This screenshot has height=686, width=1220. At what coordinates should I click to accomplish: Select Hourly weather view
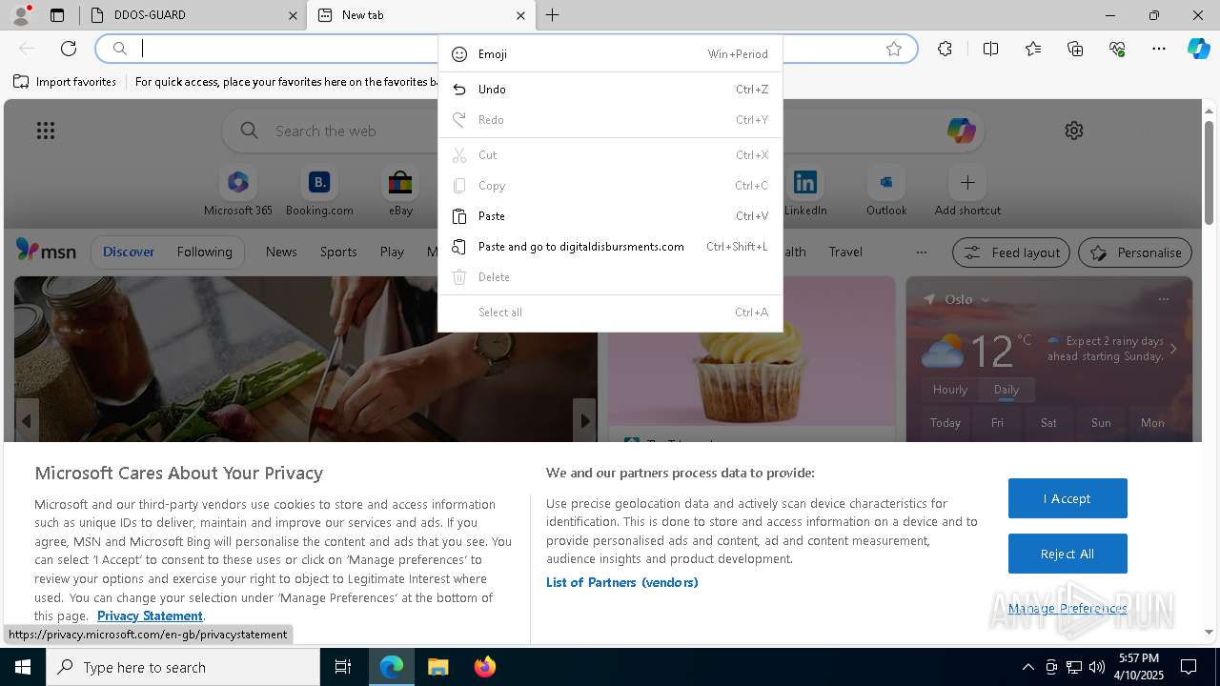(x=949, y=389)
